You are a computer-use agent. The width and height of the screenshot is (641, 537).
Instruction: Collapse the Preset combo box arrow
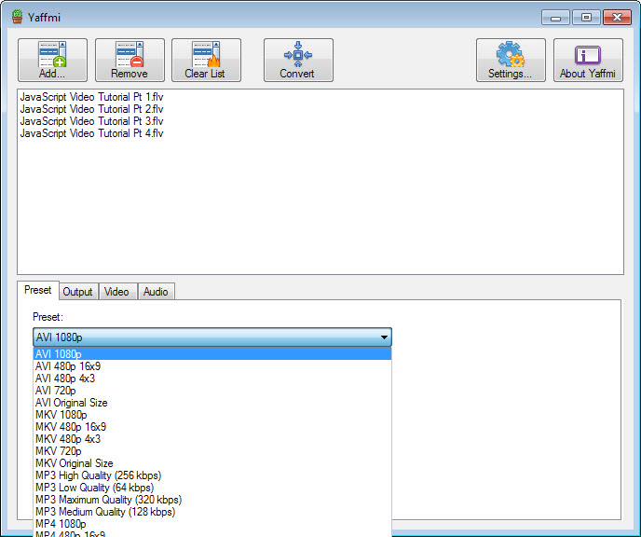point(384,337)
